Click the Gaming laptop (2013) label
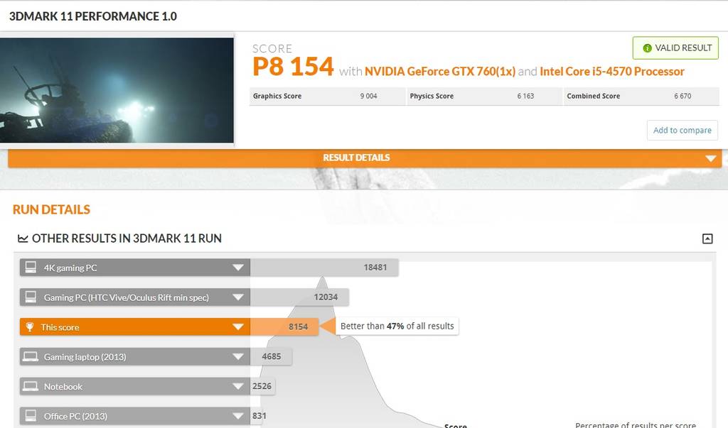The image size is (728, 428). 85,356
